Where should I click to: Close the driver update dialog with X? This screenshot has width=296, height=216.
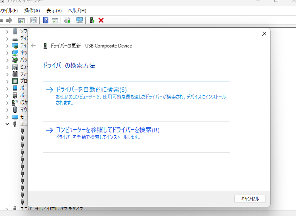(264, 34)
